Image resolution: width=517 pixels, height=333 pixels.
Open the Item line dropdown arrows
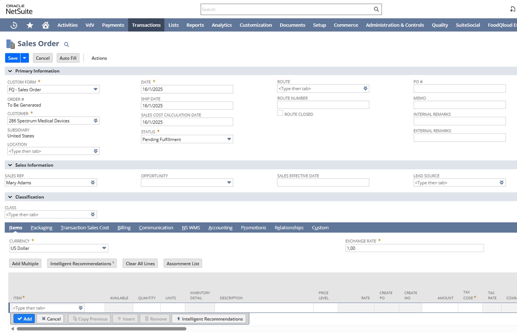click(81, 308)
